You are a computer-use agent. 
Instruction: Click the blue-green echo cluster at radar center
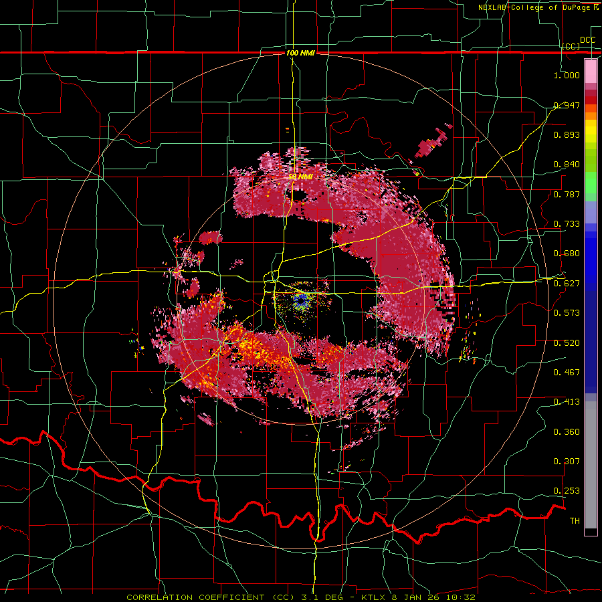[x=302, y=302]
